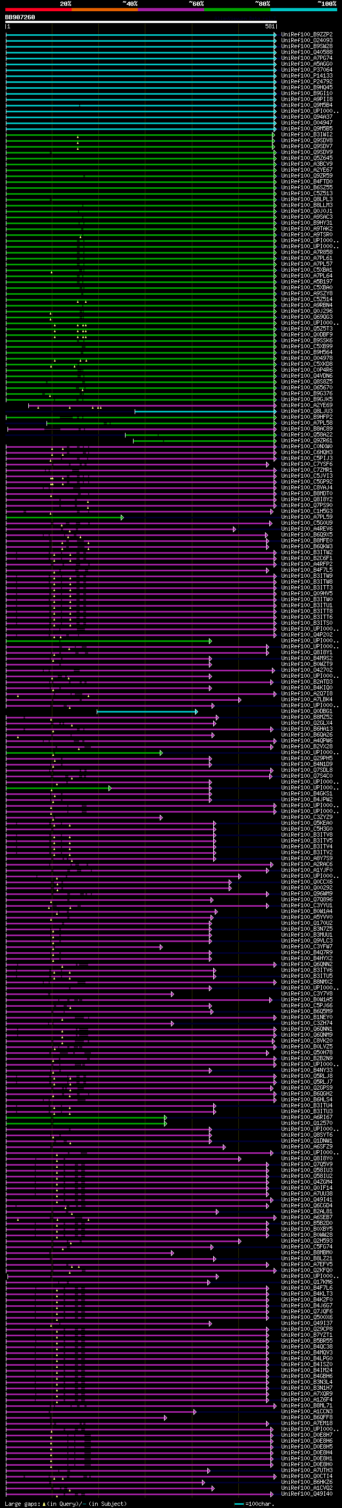Open the UniRef100_P24792 hit
Viewport: 342px width, 1508px height.
(307, 81)
